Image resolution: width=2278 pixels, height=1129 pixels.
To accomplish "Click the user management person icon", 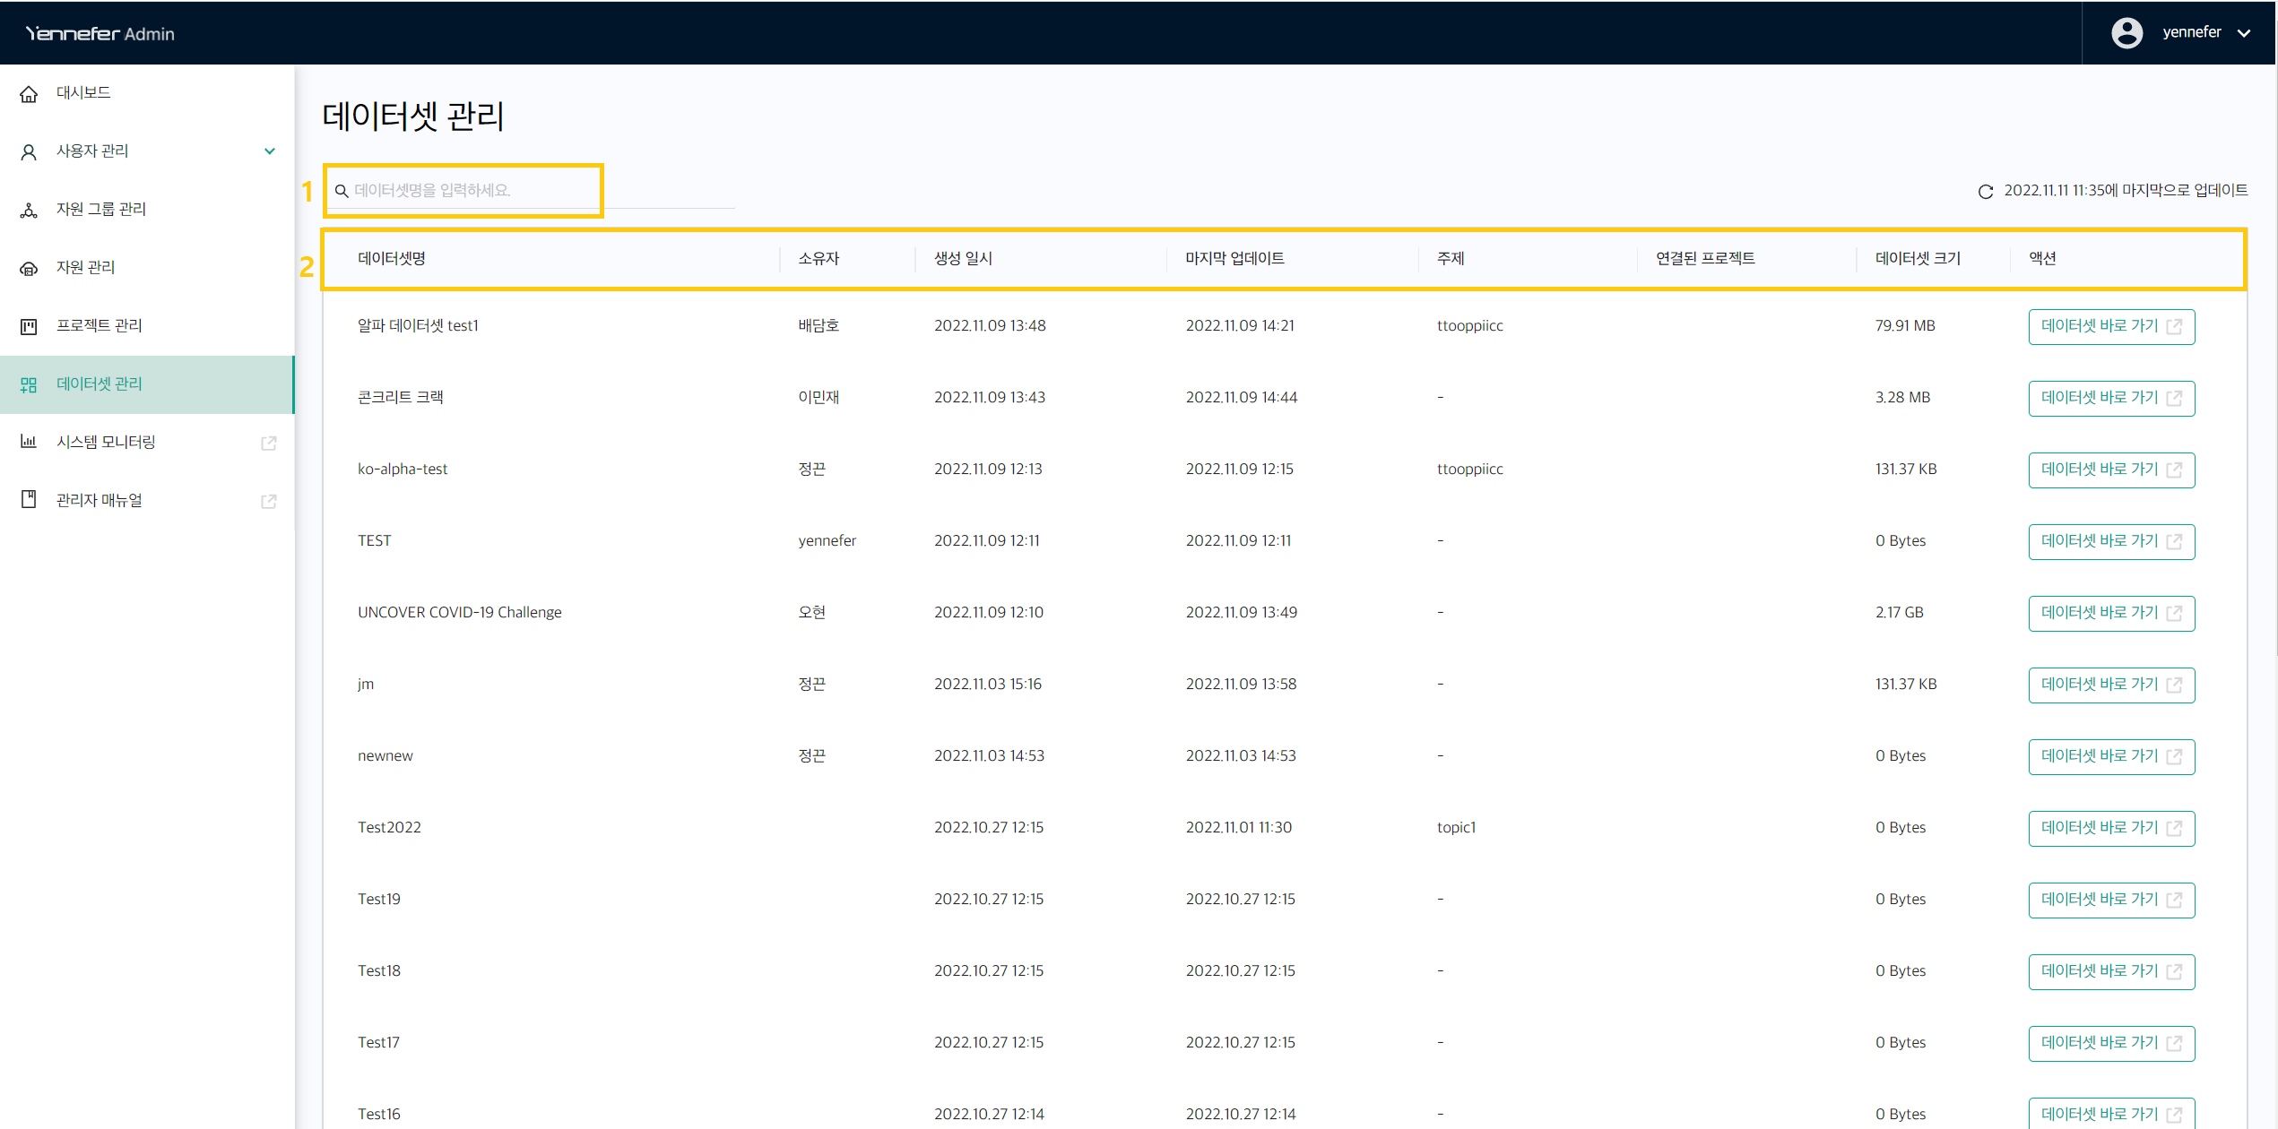I will tap(29, 152).
